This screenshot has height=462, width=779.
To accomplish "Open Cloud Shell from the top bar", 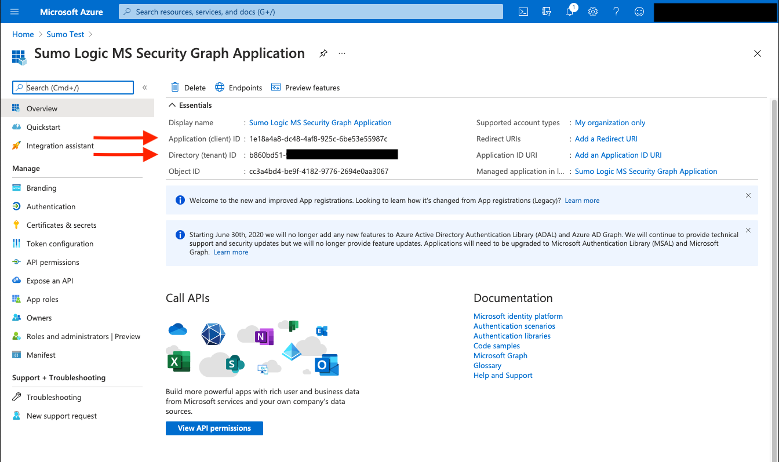I will click(x=523, y=12).
